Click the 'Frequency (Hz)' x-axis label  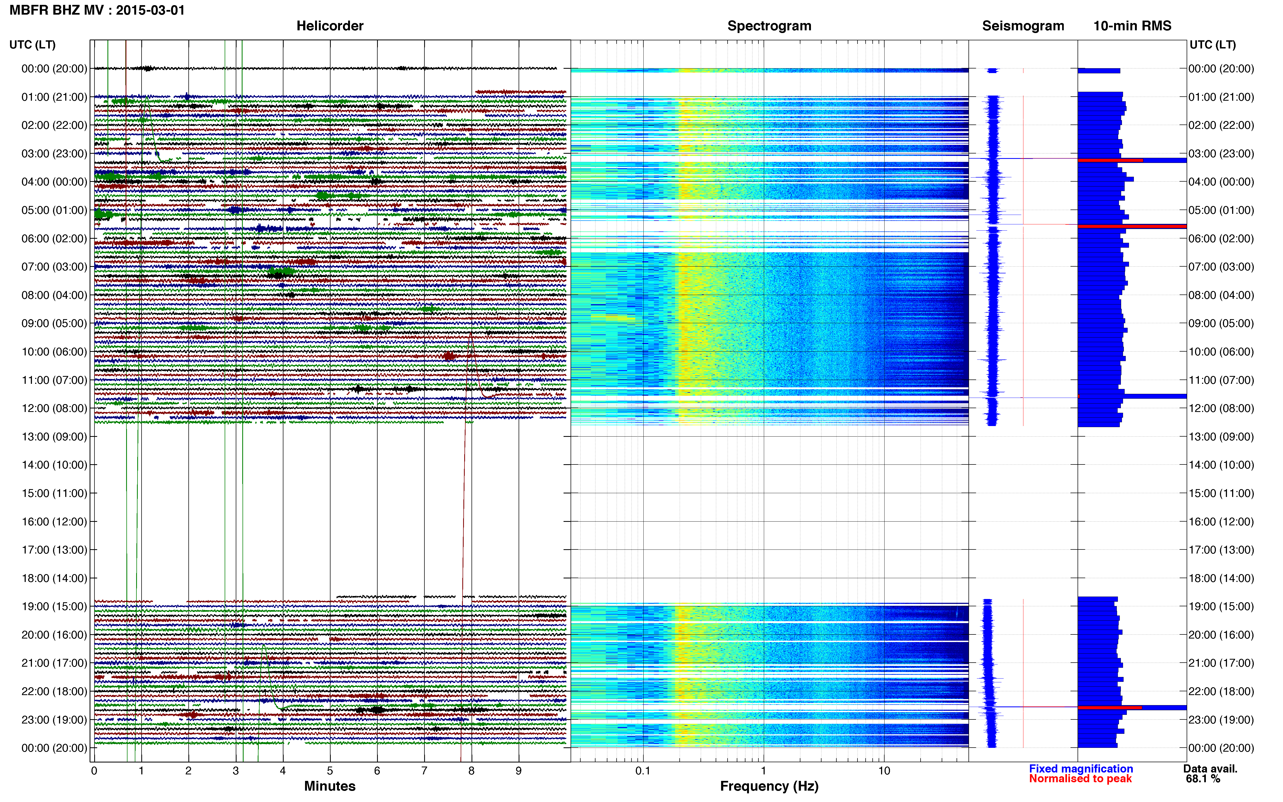[x=769, y=786]
